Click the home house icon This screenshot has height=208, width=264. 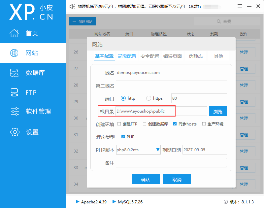[14, 33]
